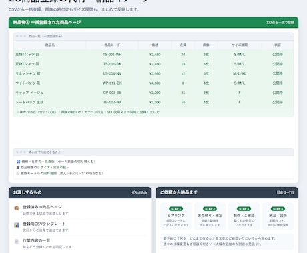Click the 122点 label in the green header
Image resolution: width=307 pixels, height=253 pixels.
280,23
